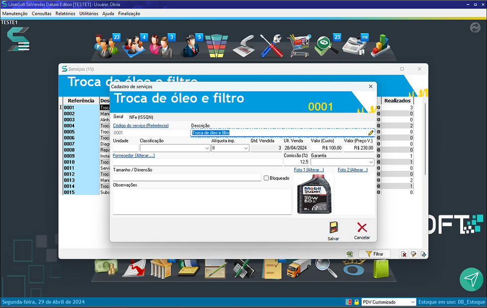This screenshot has width=487, height=308.
Task: Open the PDV Customizado dropdown
Action: point(389,302)
